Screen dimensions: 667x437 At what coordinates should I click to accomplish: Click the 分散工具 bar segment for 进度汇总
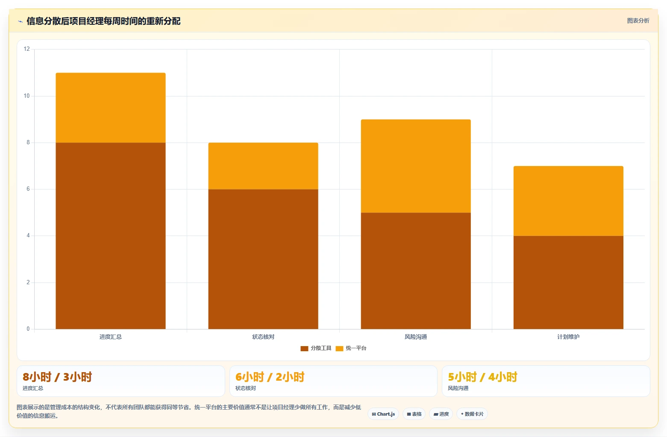tap(111, 236)
